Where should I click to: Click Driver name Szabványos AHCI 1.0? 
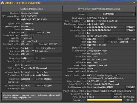(105, 78)
